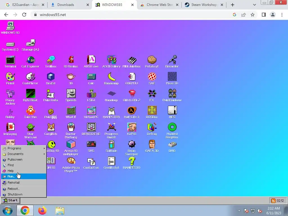Open the GAFA 3D icon
The width and height of the screenshot is (288, 216).
(152, 146)
